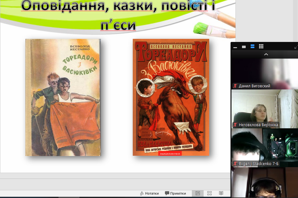
Task: Switch Zoom to grid gallery view
Action: (x=261, y=47)
